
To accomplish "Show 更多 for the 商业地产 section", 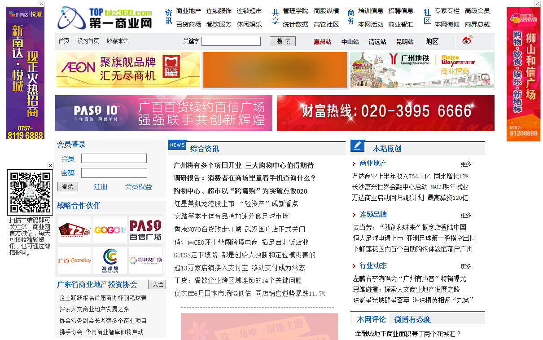I will (x=466, y=164).
